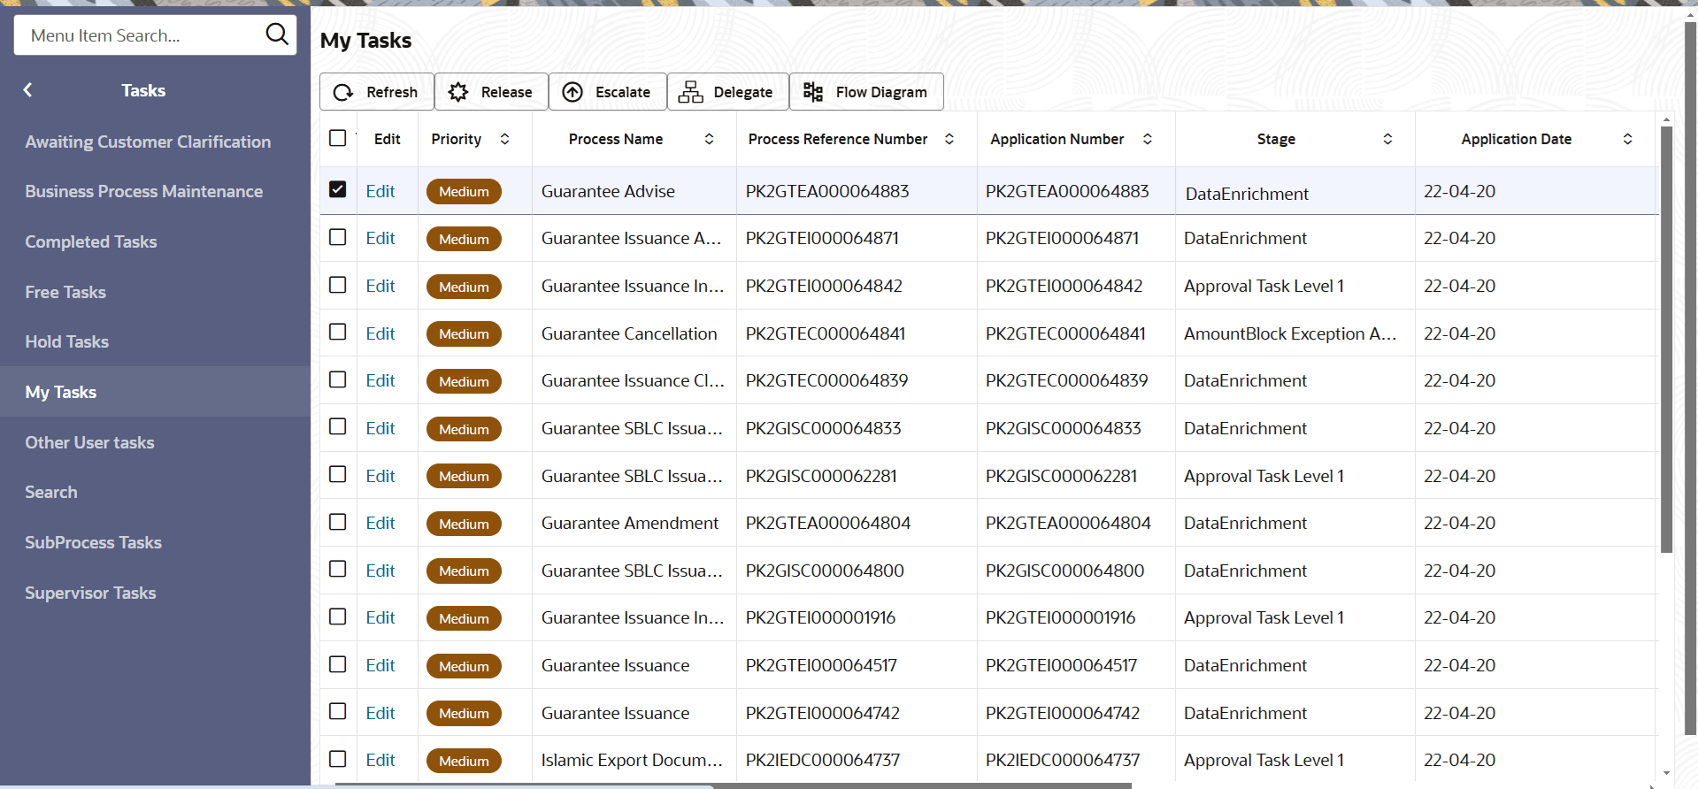The image size is (1698, 789).
Task: Click the search magnifier icon
Action: [x=277, y=34]
